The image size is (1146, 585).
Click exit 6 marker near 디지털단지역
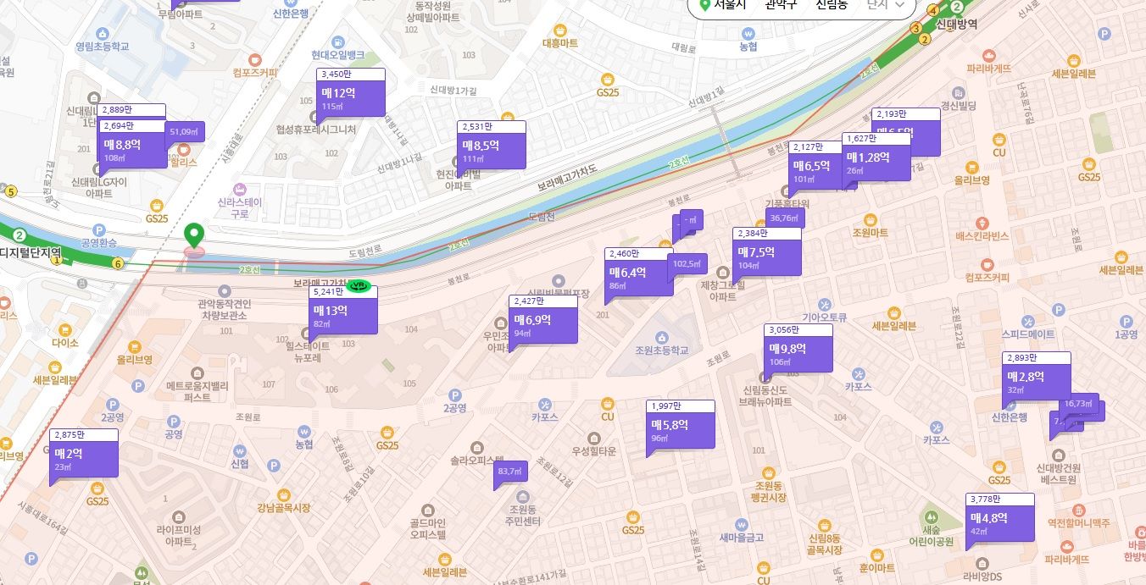[118, 264]
